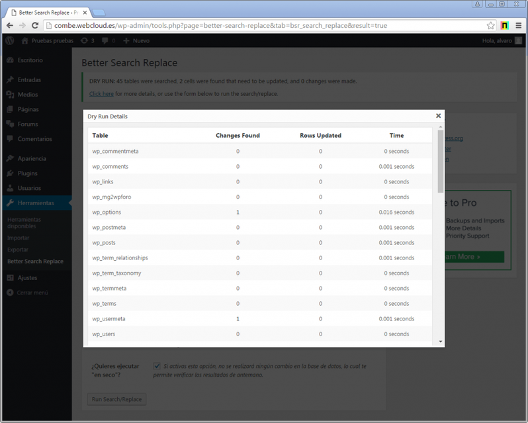Screen dimensions: 528x423
Task: Select Herramientas in the sidebar
Action: 37,203
